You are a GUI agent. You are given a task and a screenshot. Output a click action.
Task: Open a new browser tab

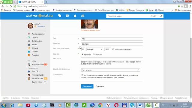click(x=46, y=2)
